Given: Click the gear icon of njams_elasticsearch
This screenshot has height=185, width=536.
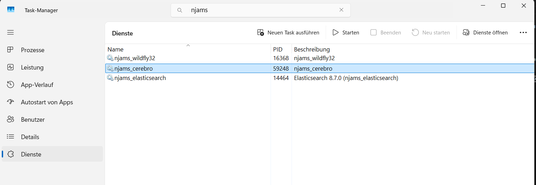Looking at the screenshot, I should pos(110,78).
